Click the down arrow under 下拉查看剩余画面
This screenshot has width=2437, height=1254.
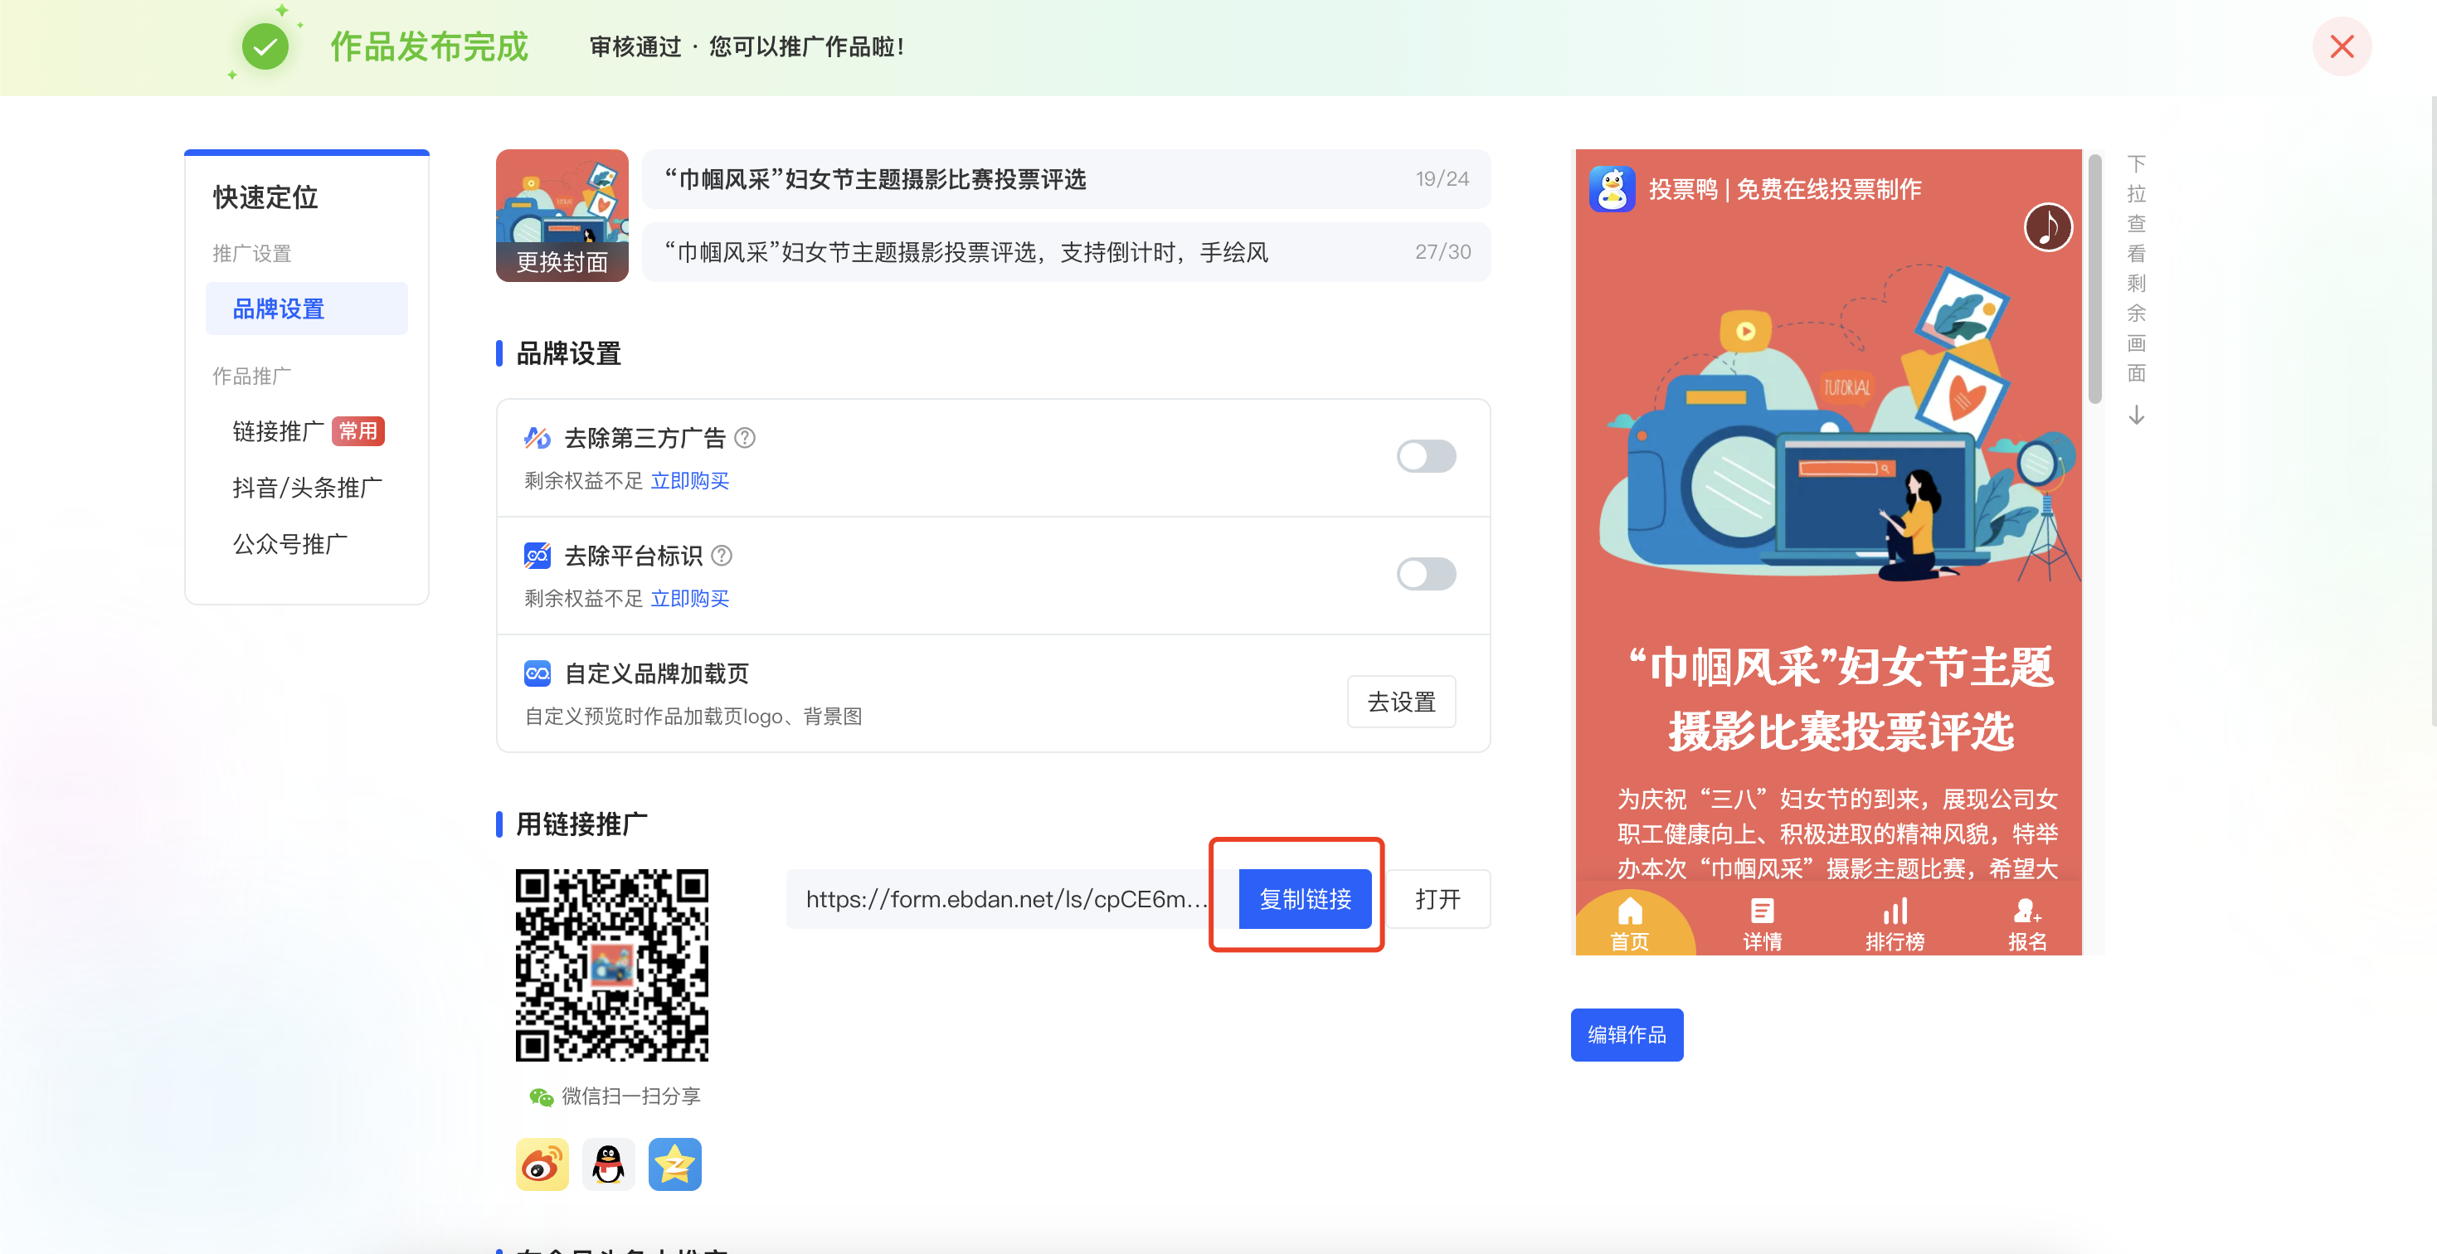[2136, 416]
